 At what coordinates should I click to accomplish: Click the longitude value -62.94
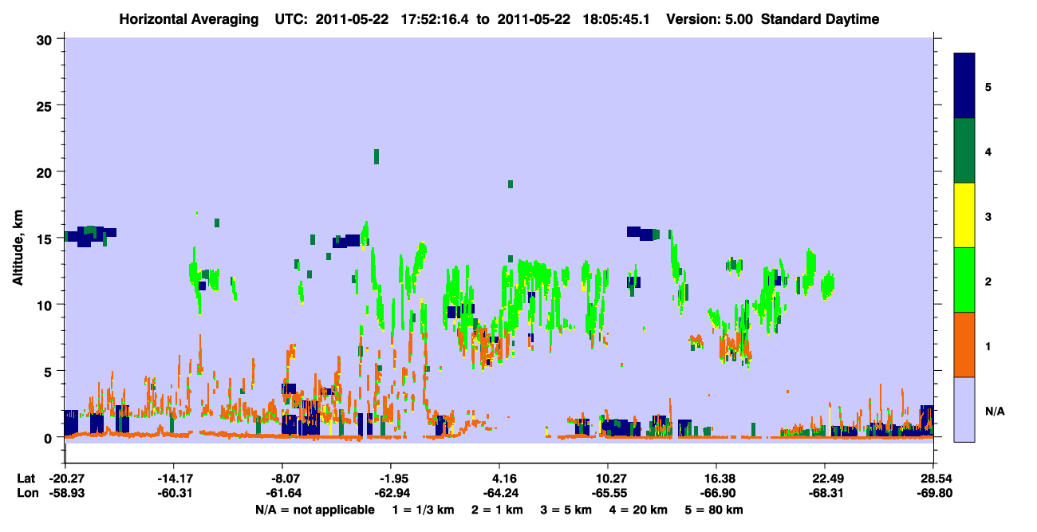(390, 493)
